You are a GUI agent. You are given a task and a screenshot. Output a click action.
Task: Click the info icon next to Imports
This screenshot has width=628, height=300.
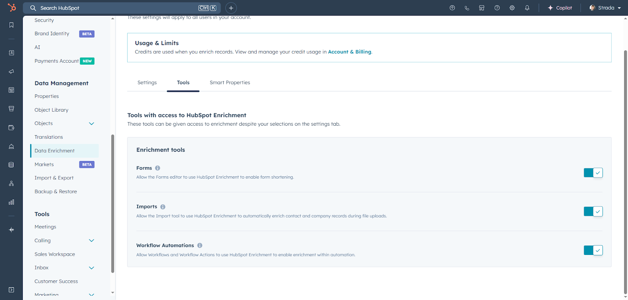(x=163, y=207)
